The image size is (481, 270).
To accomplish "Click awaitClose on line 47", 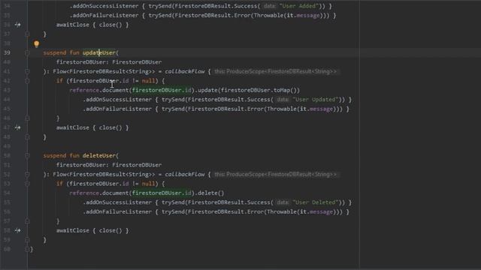I will [73, 127].
